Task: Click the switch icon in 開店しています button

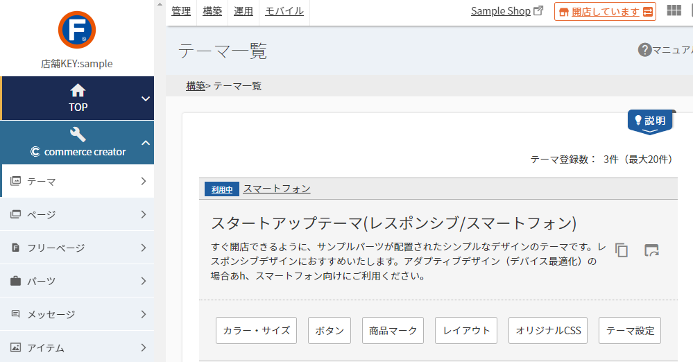Action: click(648, 12)
